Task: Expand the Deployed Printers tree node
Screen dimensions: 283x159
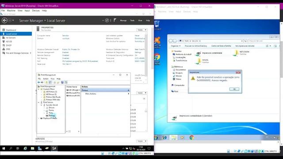Action: click(x=38, y=118)
